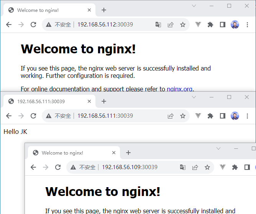Click the 'Hello JK' page text
The width and height of the screenshot is (256, 214).
pyautogui.click(x=15, y=132)
